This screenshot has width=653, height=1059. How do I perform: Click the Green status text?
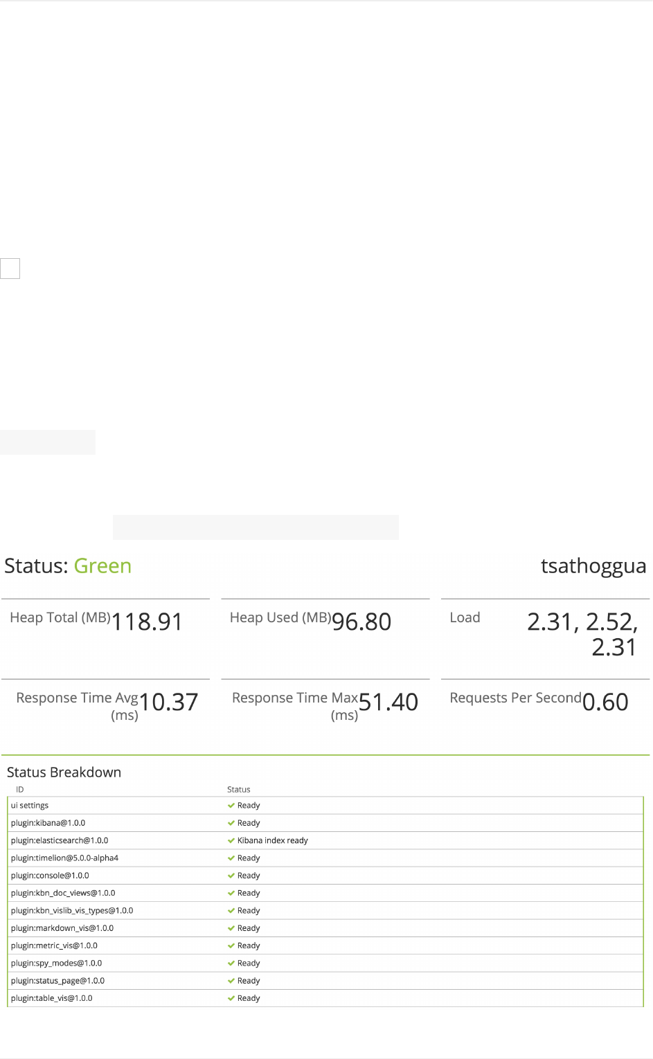[x=102, y=566]
